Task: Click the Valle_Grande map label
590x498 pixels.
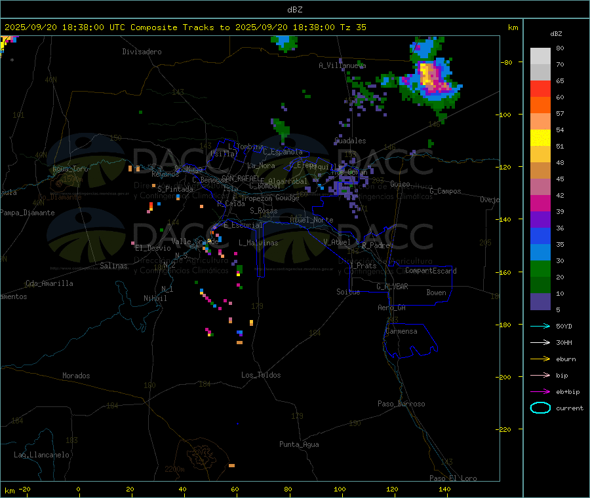Action: click(x=195, y=241)
